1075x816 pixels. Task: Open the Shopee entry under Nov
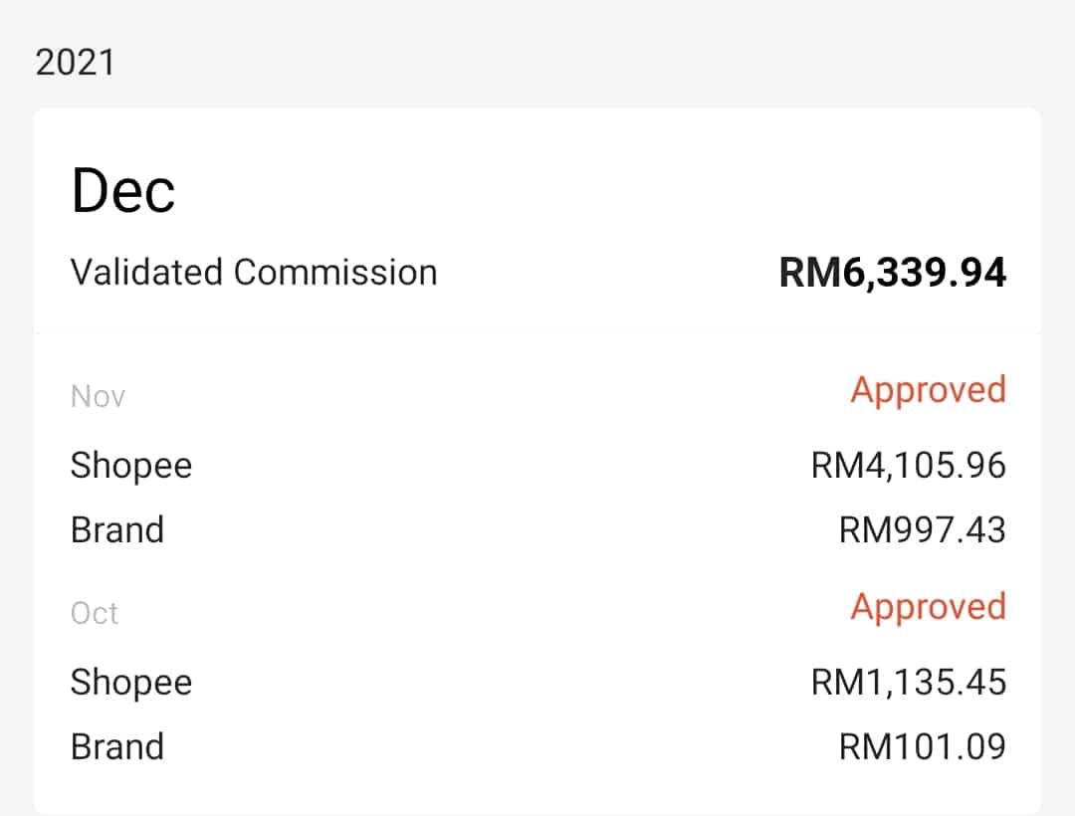point(131,465)
